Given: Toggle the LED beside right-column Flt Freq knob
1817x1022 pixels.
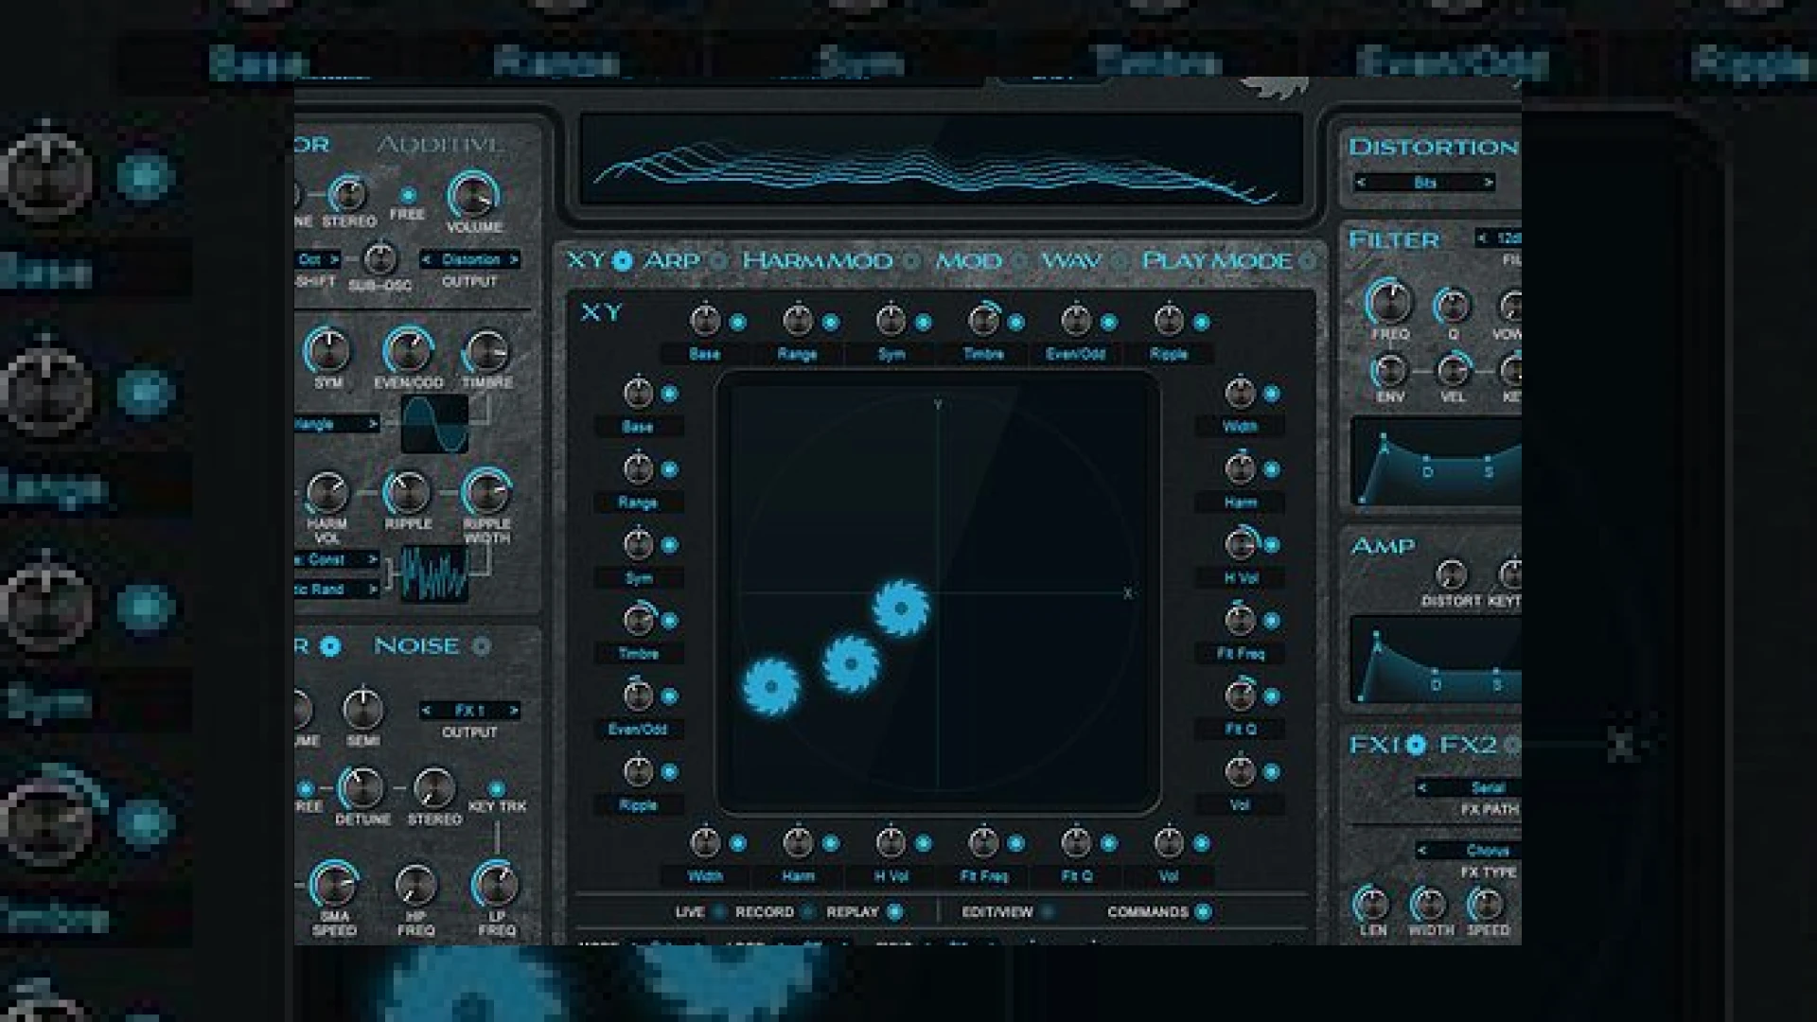Looking at the screenshot, I should (x=1271, y=621).
